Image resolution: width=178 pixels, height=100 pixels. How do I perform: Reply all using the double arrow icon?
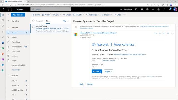tap(164, 33)
